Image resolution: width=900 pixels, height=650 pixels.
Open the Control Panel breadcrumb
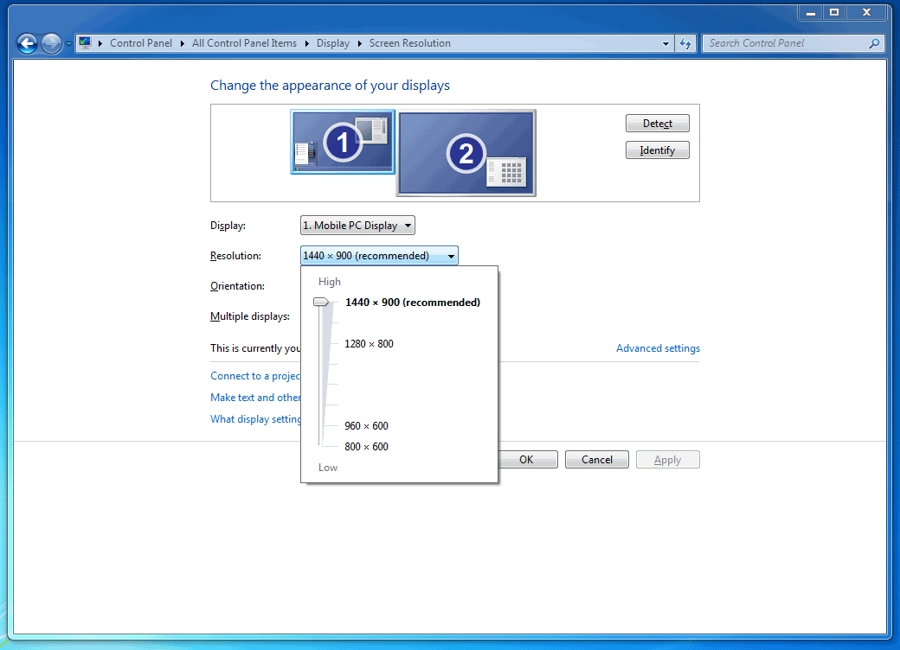point(140,43)
